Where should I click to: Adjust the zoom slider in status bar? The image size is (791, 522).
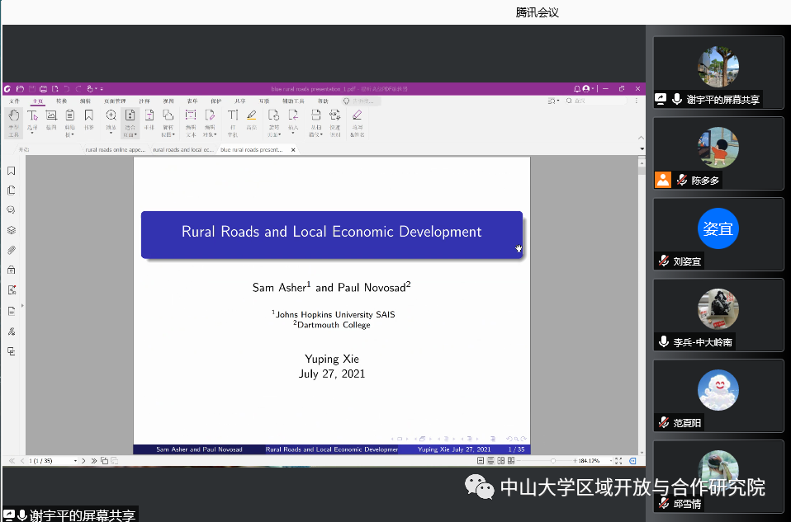(552, 460)
